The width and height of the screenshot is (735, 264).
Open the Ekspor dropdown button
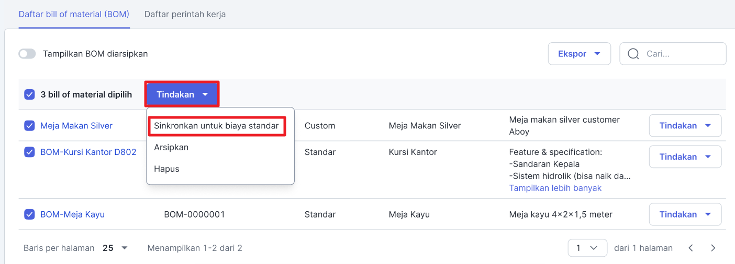tap(580, 54)
